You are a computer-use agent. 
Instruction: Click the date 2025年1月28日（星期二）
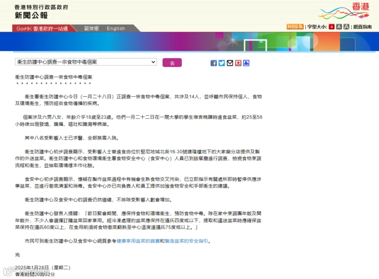(43, 267)
